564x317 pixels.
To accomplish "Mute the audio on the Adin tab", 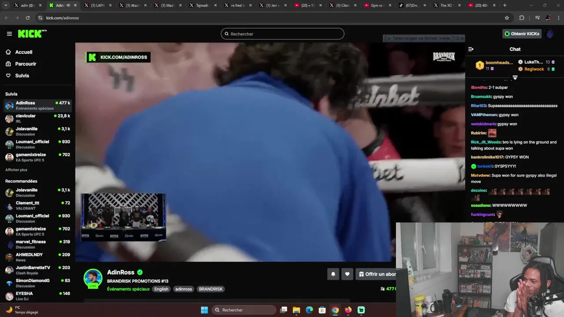I will (x=68, y=5).
